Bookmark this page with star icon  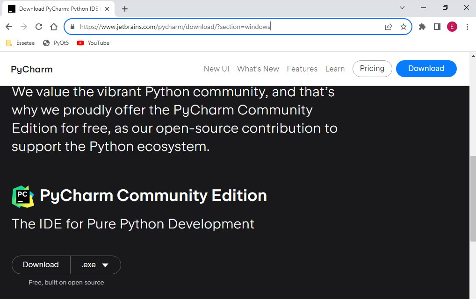(x=403, y=27)
